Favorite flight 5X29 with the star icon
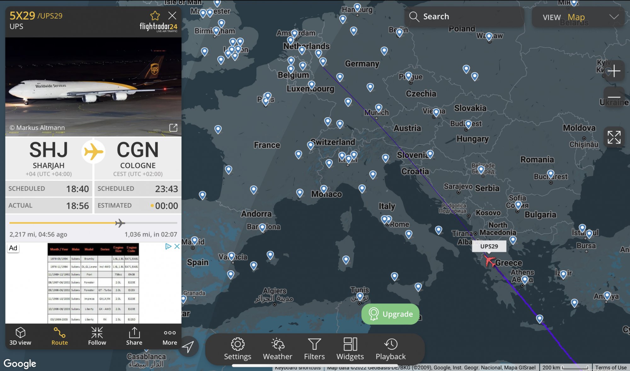The height and width of the screenshot is (371, 630). click(155, 16)
